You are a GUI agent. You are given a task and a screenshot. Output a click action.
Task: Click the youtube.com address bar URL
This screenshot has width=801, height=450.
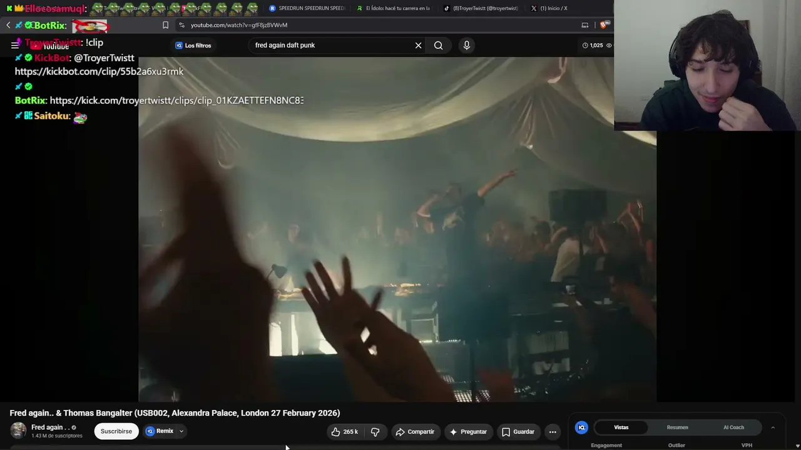[239, 25]
